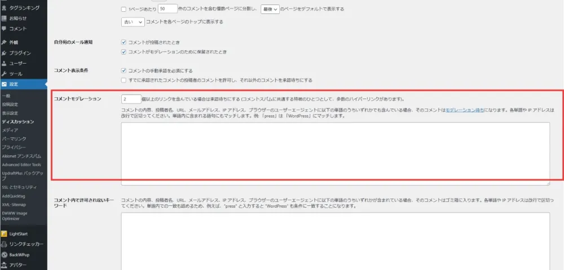Open プライバシー settings submenu

click(14, 147)
